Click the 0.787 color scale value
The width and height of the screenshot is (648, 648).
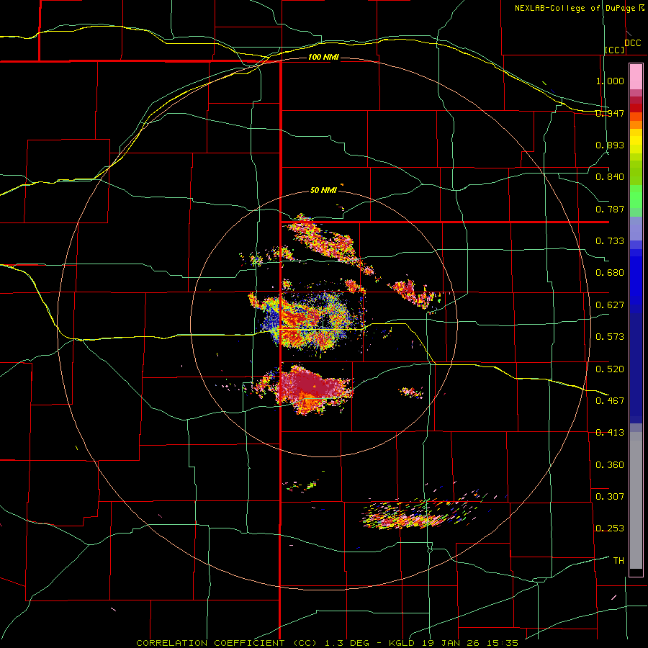tap(610, 209)
